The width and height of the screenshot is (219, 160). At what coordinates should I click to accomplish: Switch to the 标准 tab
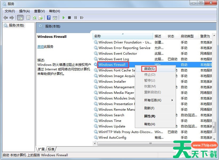coord(51,149)
